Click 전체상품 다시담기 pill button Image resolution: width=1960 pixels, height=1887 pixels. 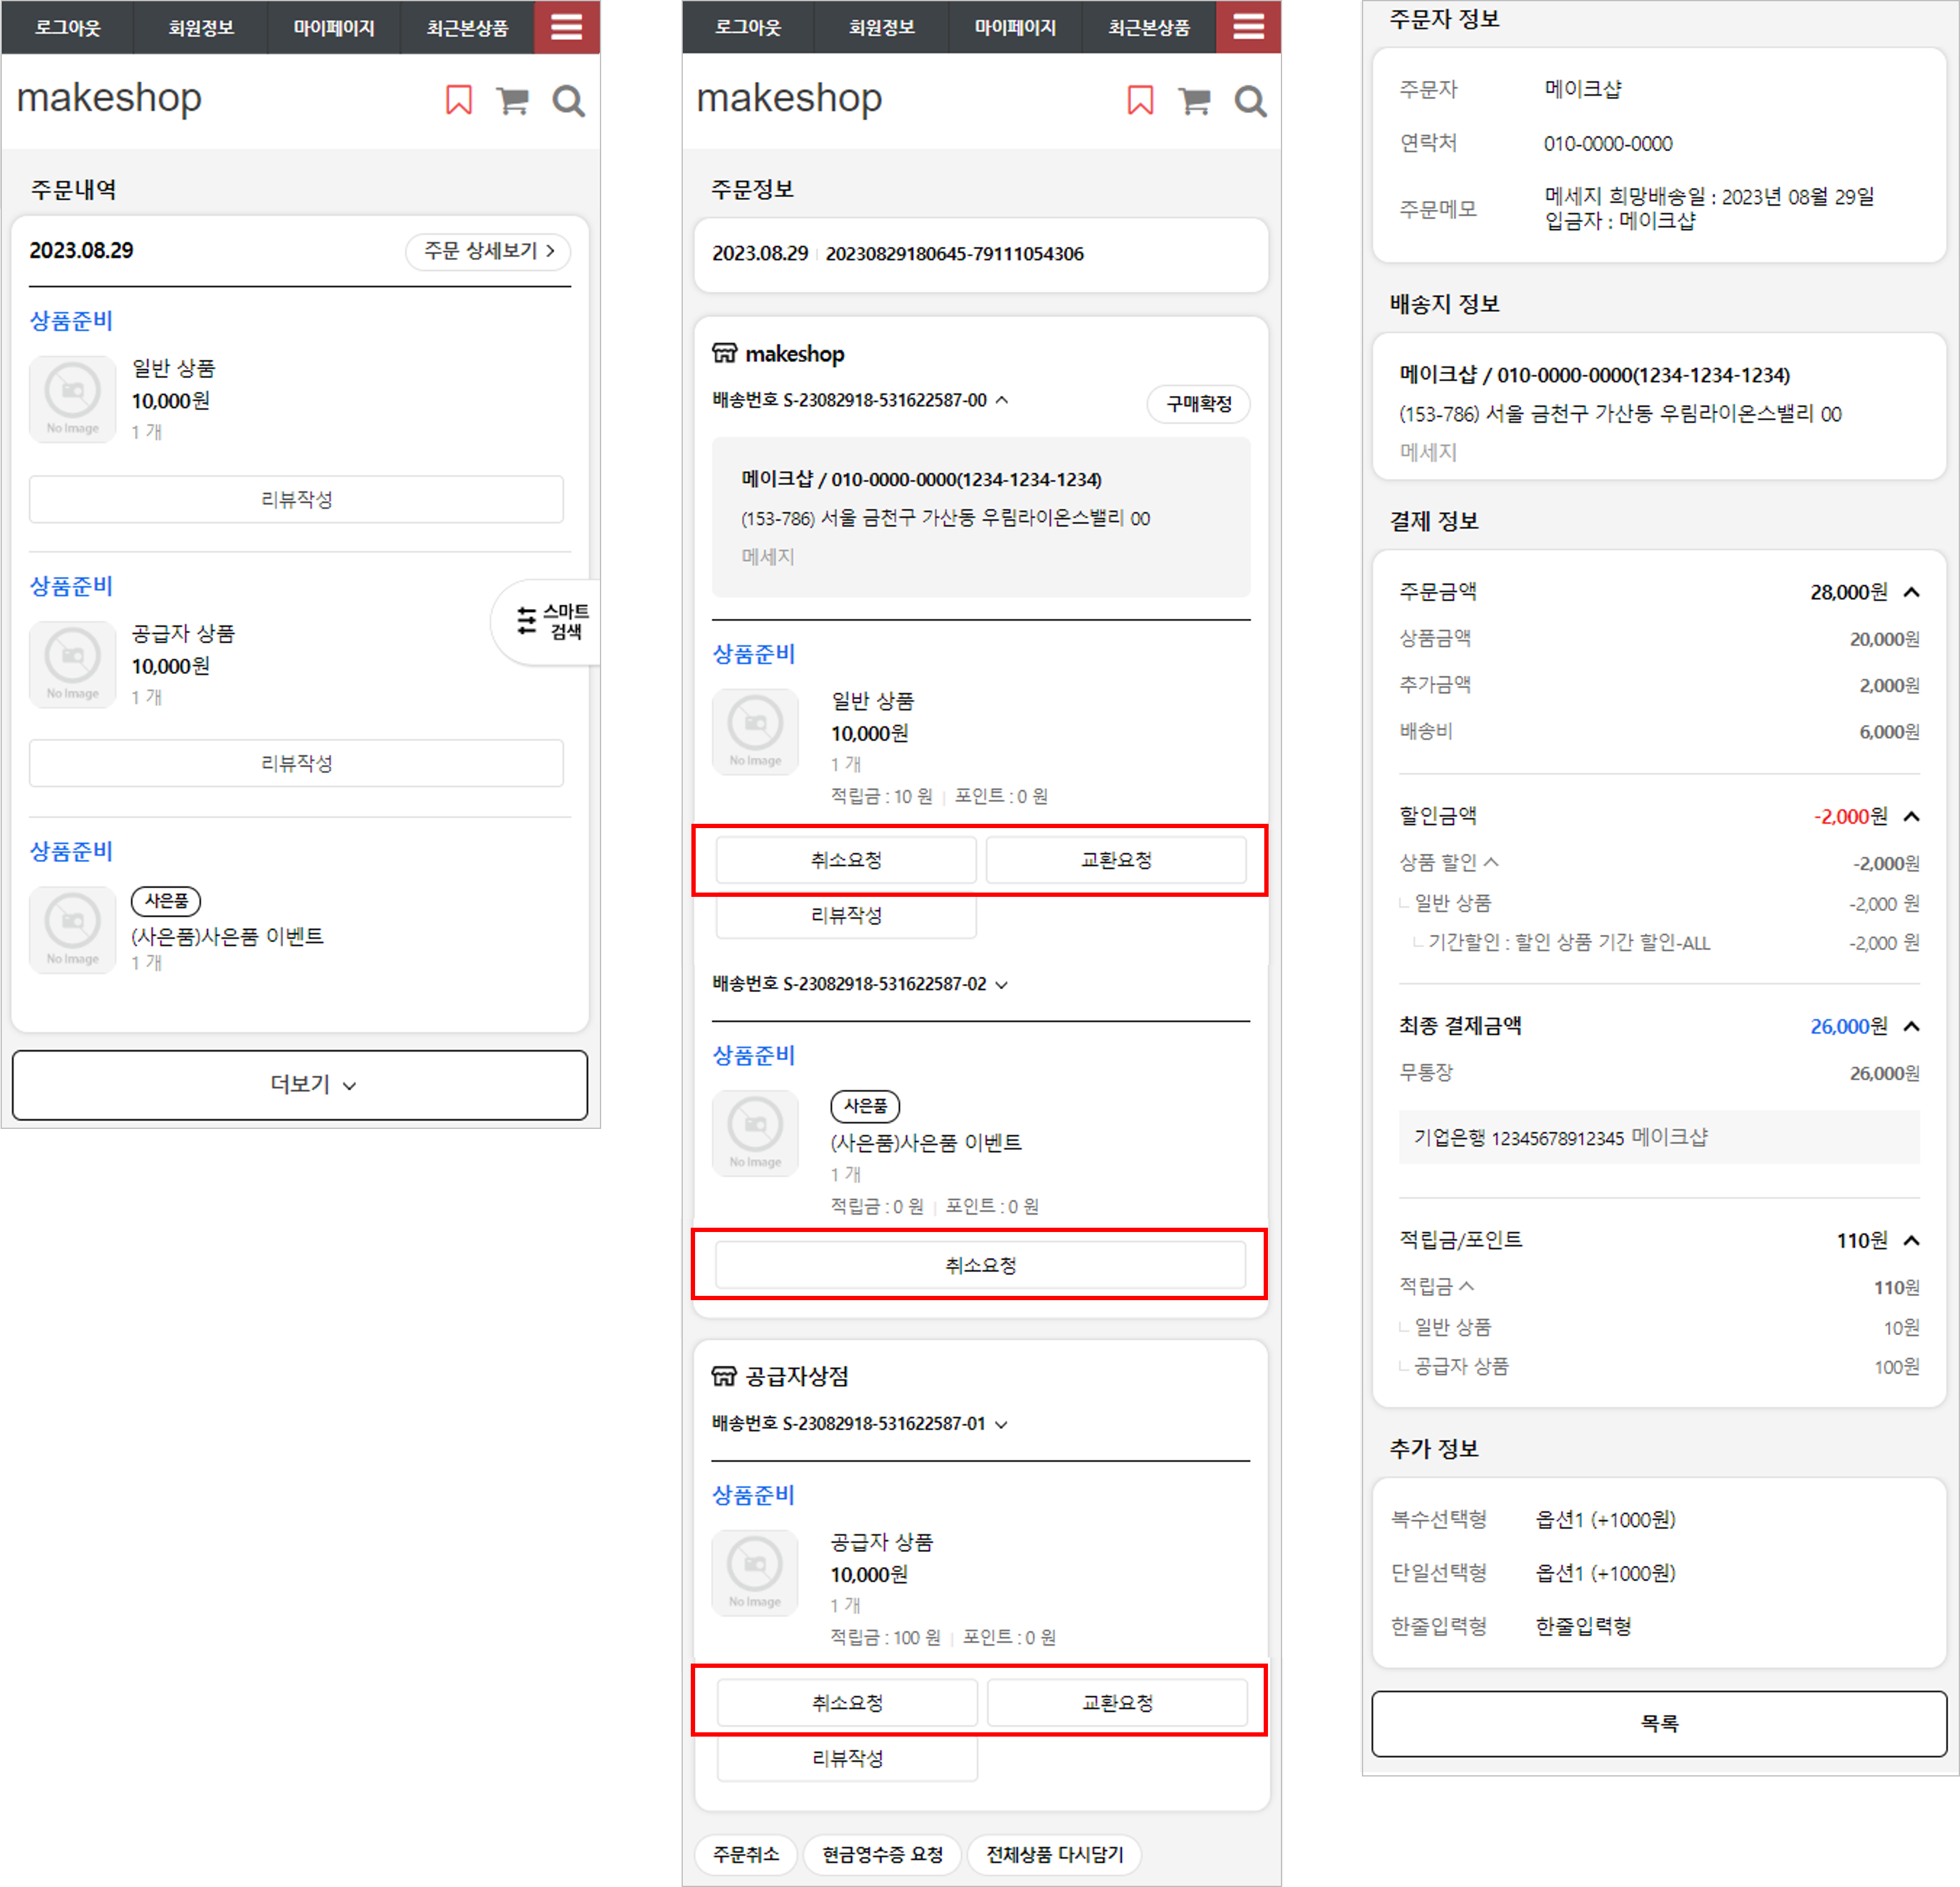point(1055,1854)
